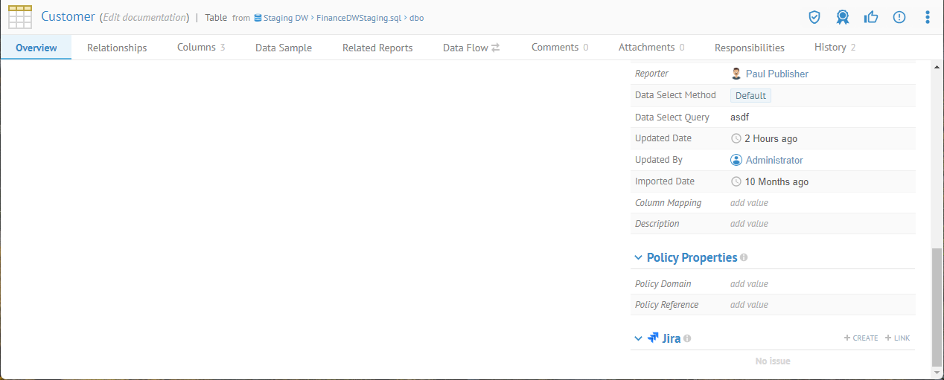The width and height of the screenshot is (944, 380).
Task: Switch to the Relationships tab
Action: pos(117,48)
